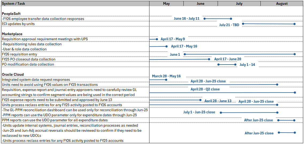Click the Marketplace section heading
The height and width of the screenshot is (144, 304).
[12, 34]
